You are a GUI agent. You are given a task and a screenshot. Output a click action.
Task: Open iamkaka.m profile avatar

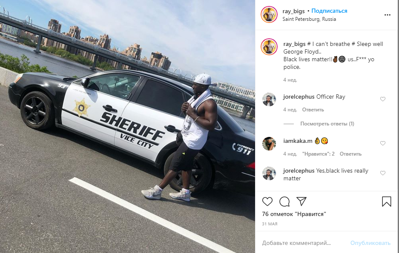tap(269, 144)
